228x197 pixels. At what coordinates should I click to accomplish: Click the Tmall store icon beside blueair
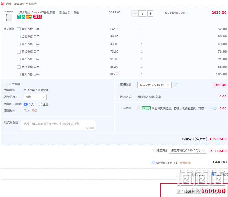pyautogui.click(x=3, y=4)
